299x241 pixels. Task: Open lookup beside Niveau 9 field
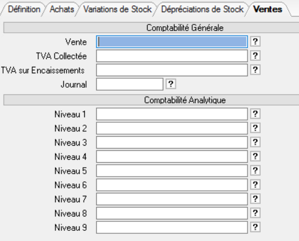pos(255,227)
